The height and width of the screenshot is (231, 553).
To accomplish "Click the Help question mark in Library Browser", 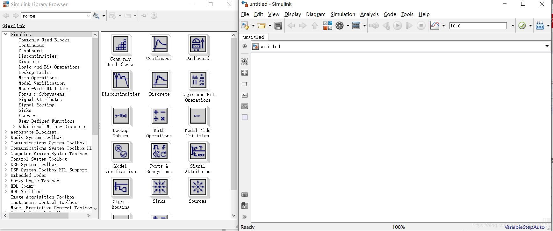I will click(154, 16).
